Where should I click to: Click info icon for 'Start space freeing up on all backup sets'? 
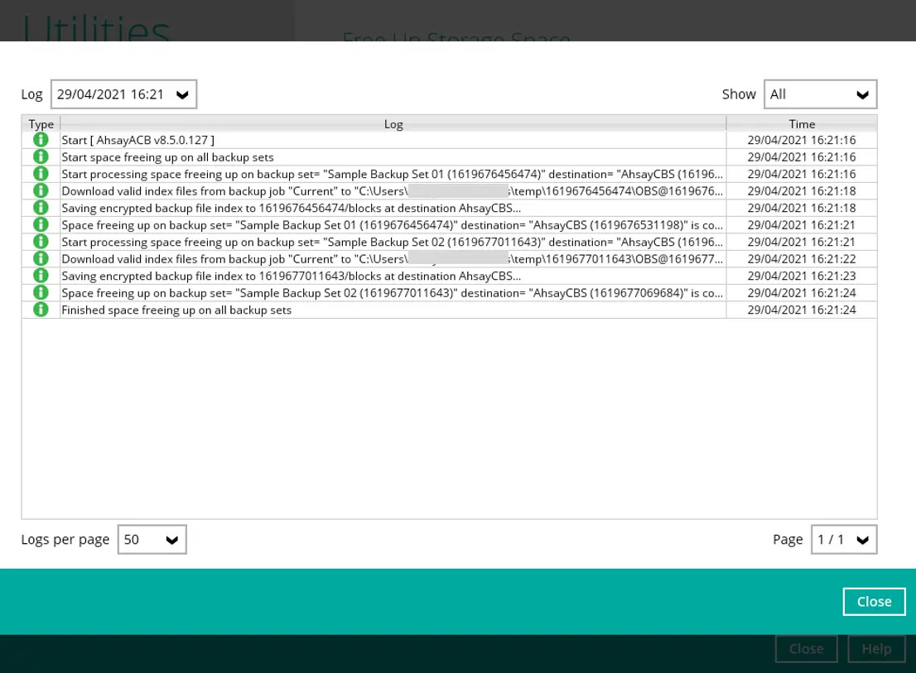pyautogui.click(x=41, y=157)
